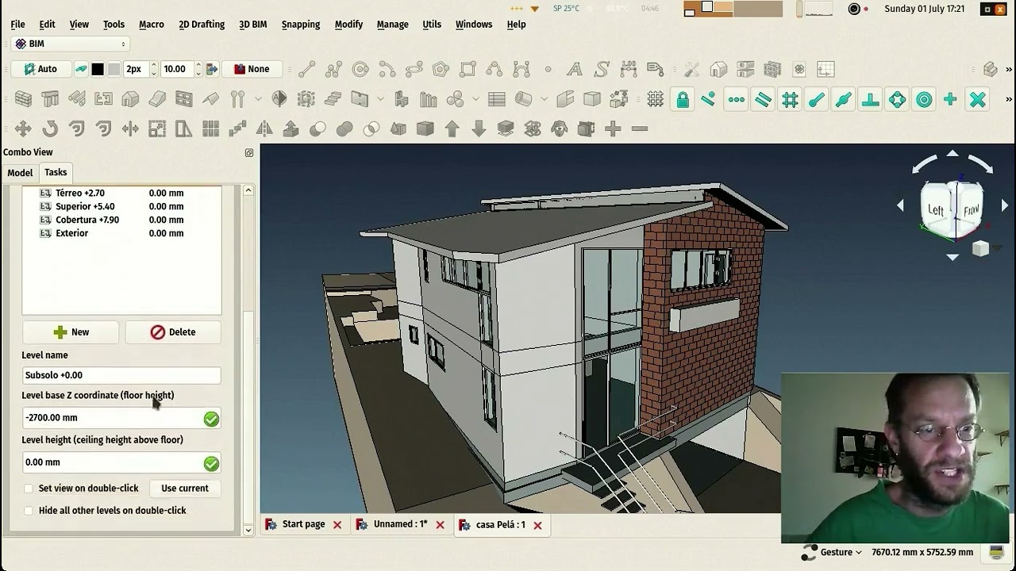The width and height of the screenshot is (1016, 571).
Task: Select the Wall tool
Action: (x=23, y=99)
